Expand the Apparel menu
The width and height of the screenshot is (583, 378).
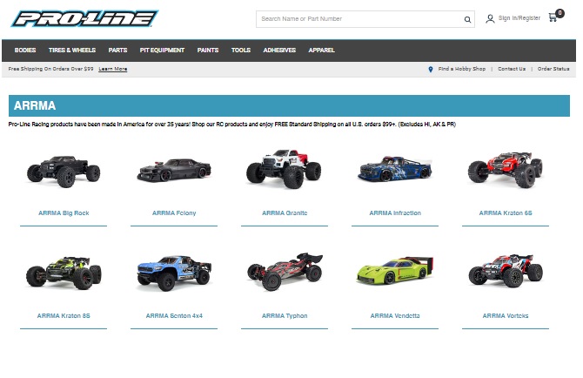(x=321, y=51)
